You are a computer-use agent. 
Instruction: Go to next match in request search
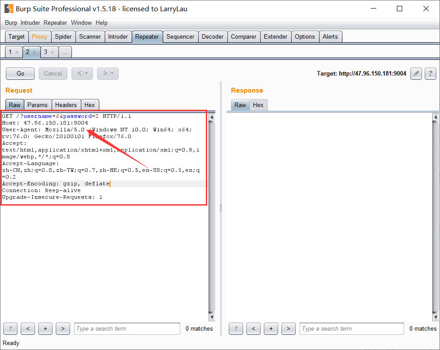[x=63, y=329]
